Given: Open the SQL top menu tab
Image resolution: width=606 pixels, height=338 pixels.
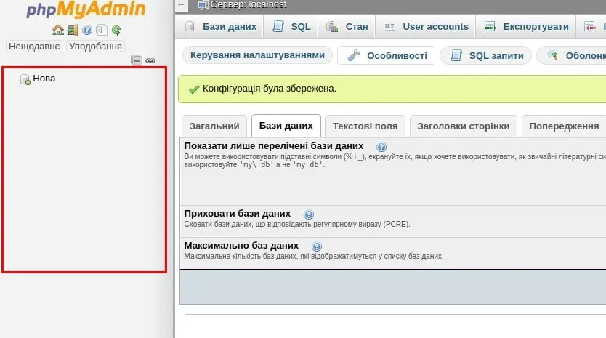Looking at the screenshot, I should point(291,26).
